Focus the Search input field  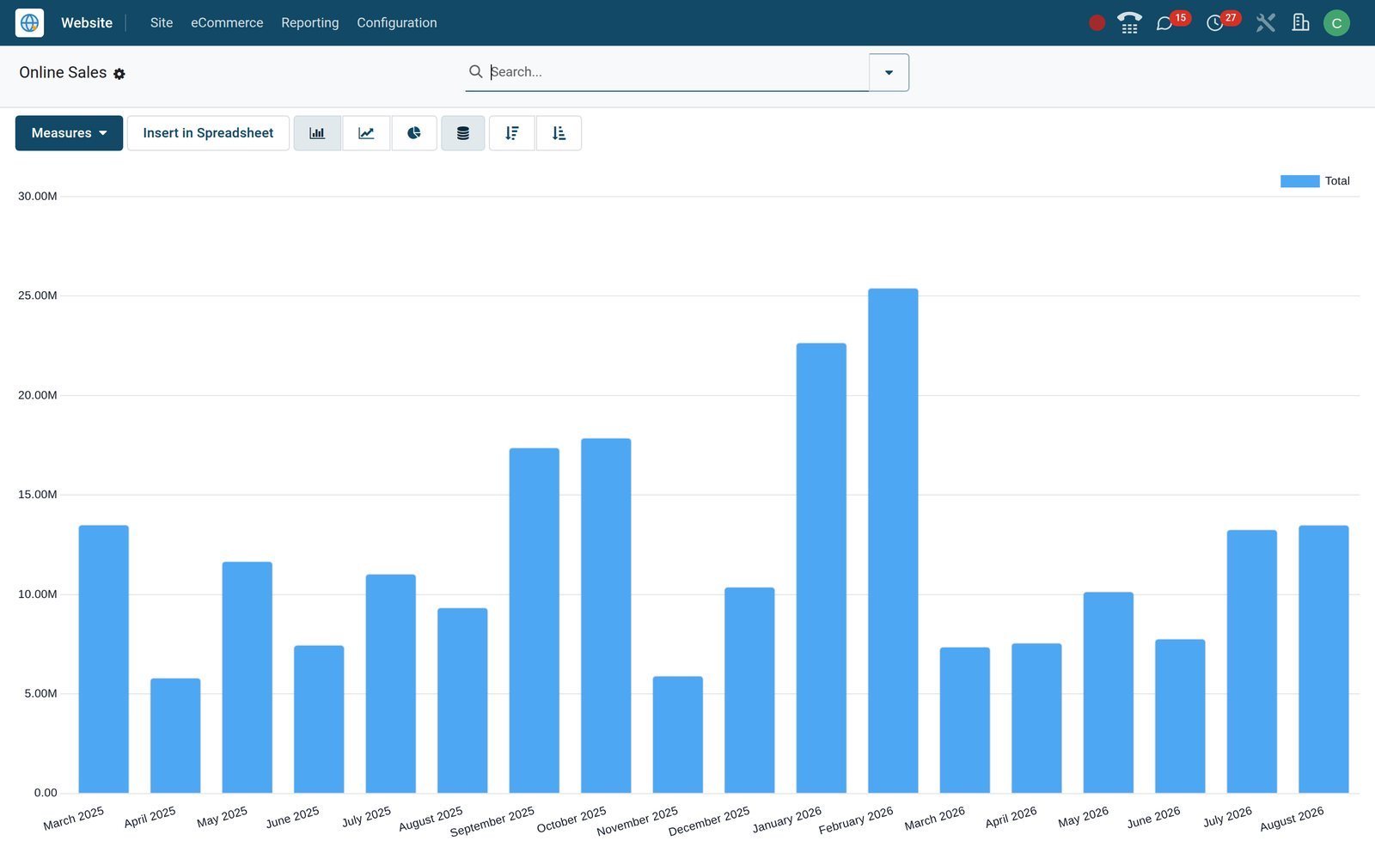point(677,72)
